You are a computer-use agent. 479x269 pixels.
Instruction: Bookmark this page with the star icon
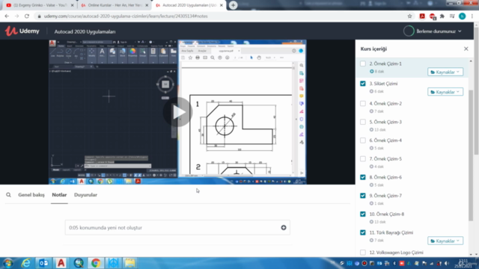(409, 16)
